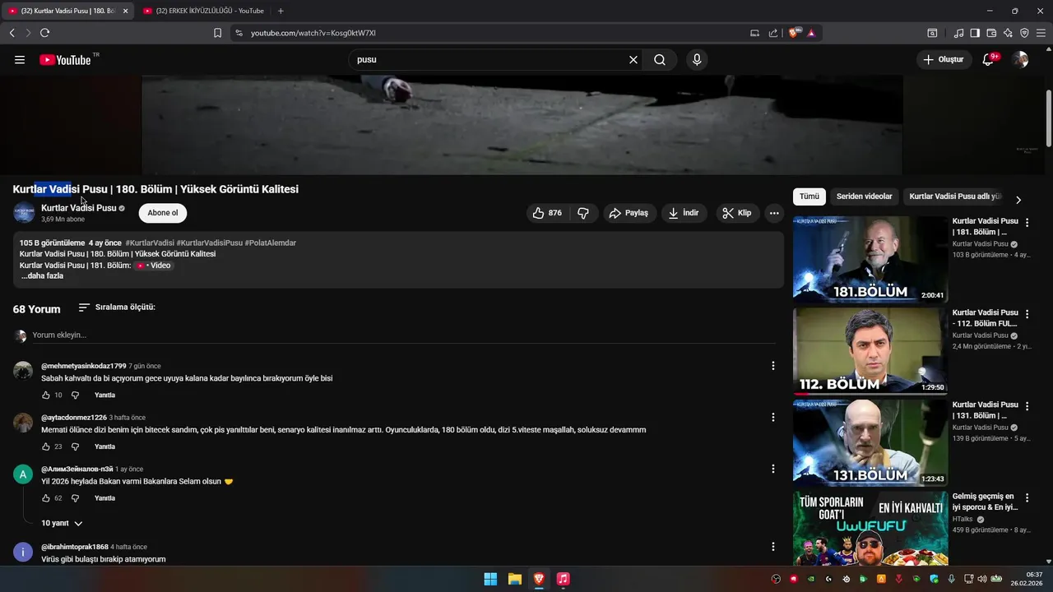The height and width of the screenshot is (592, 1053).
Task: Click the Paylaş share button
Action: click(x=630, y=213)
